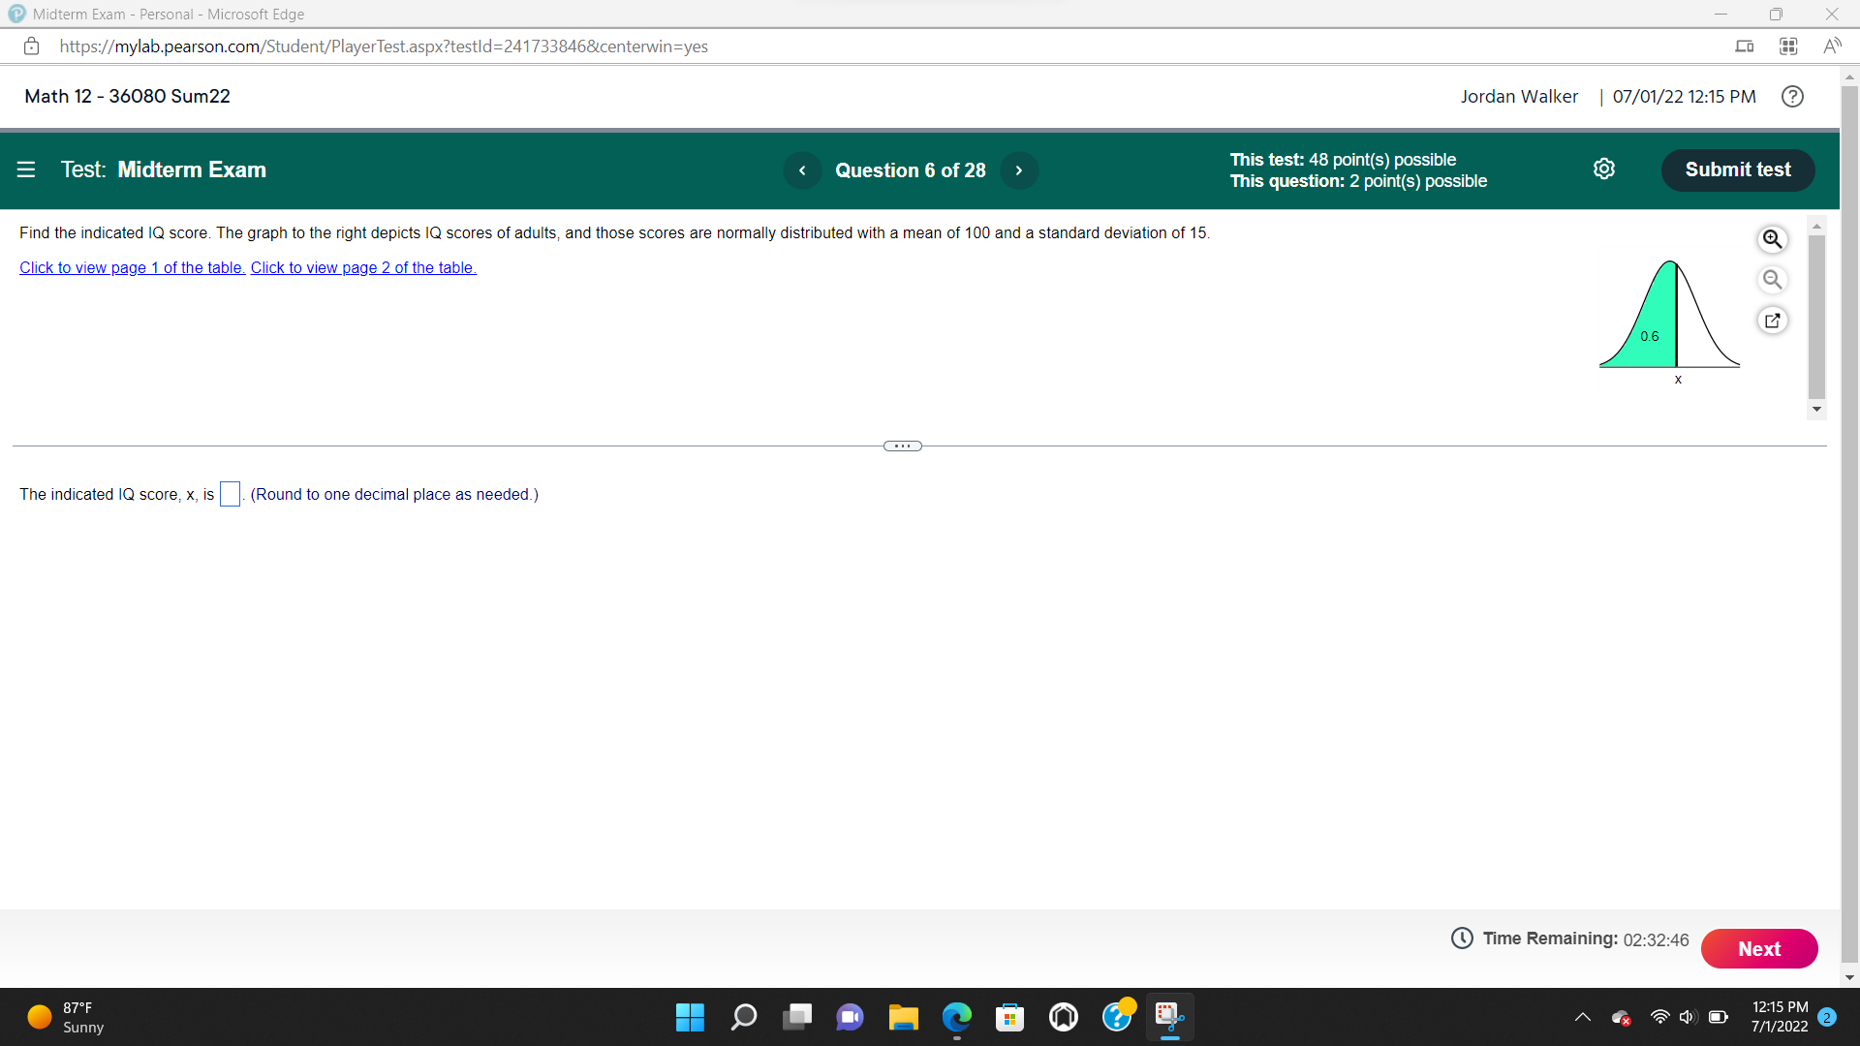The height and width of the screenshot is (1046, 1860).
Task: Open the Microsoft Store from the taskbar
Action: click(x=1009, y=1017)
